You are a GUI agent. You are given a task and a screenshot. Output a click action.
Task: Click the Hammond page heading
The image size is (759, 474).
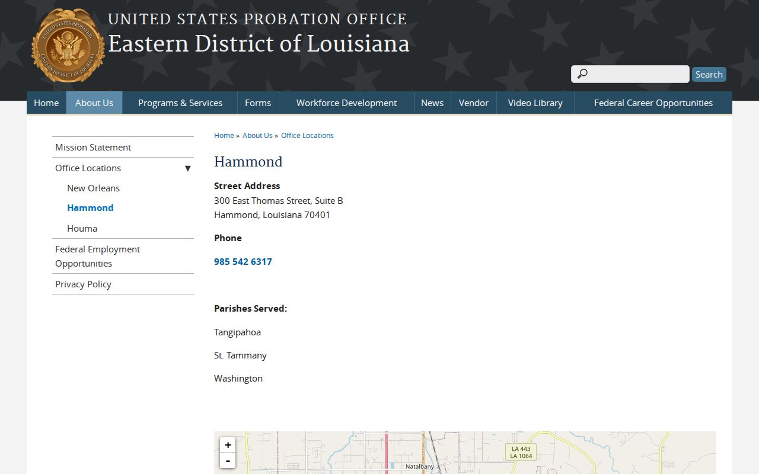(248, 162)
